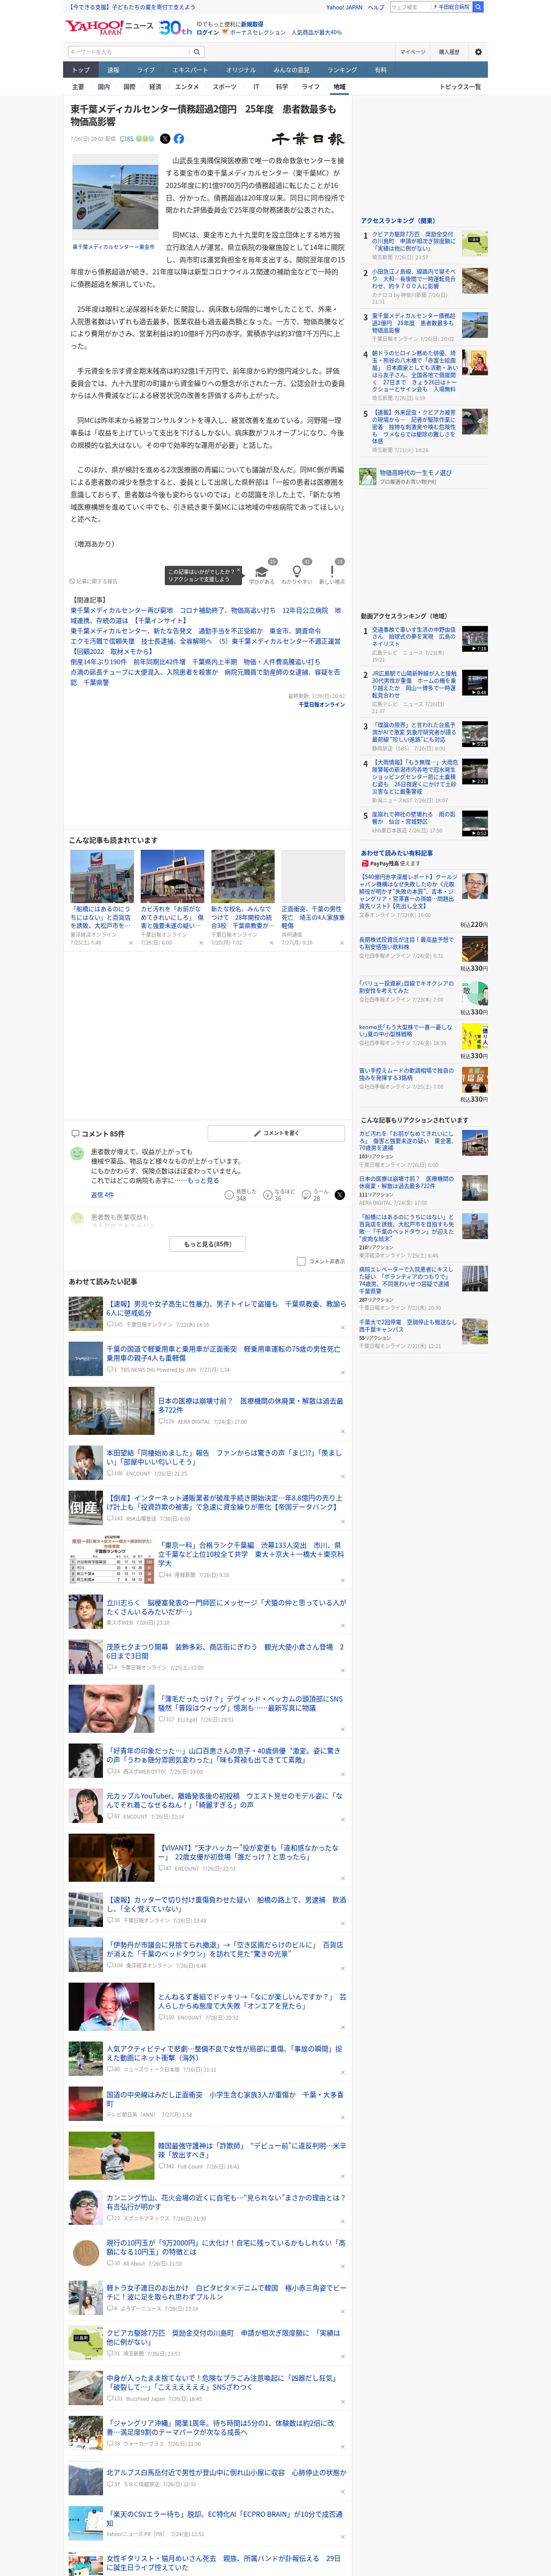The width and height of the screenshot is (551, 2576).
Task: Open the マイページ link
Action: coord(412,52)
